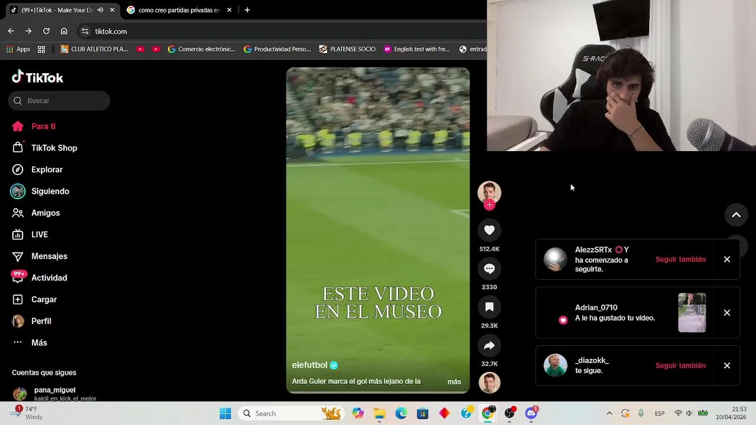Open a new browser tab
756x425 pixels.
click(247, 10)
